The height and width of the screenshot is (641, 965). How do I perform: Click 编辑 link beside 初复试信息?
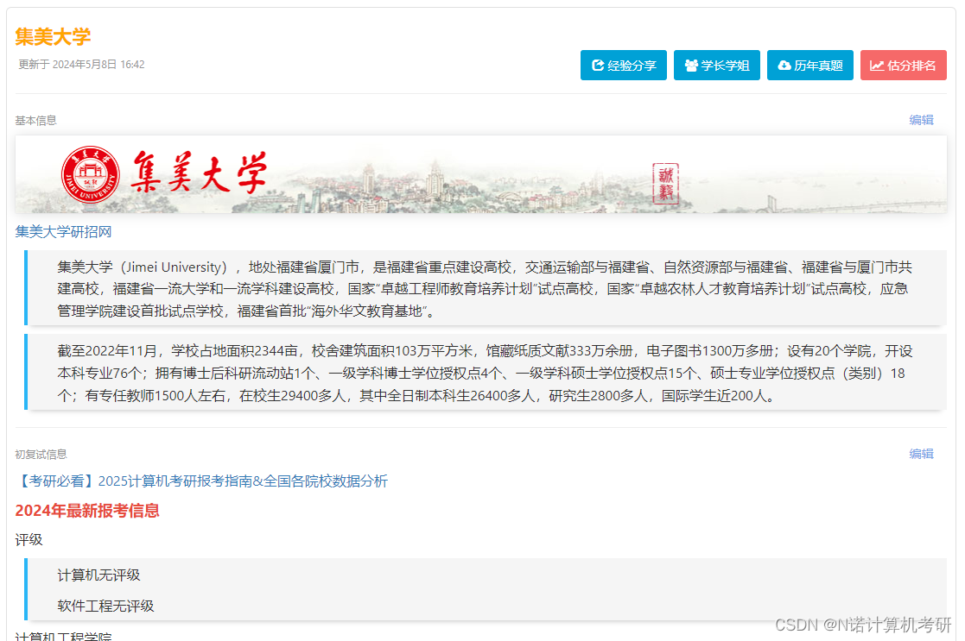click(x=921, y=454)
